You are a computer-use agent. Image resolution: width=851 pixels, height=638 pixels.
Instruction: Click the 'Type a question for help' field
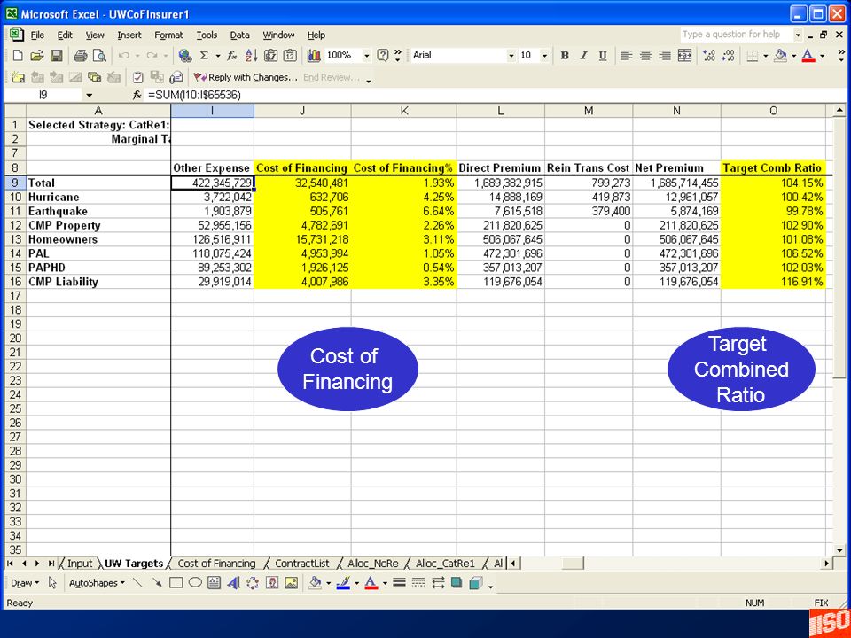tap(736, 35)
